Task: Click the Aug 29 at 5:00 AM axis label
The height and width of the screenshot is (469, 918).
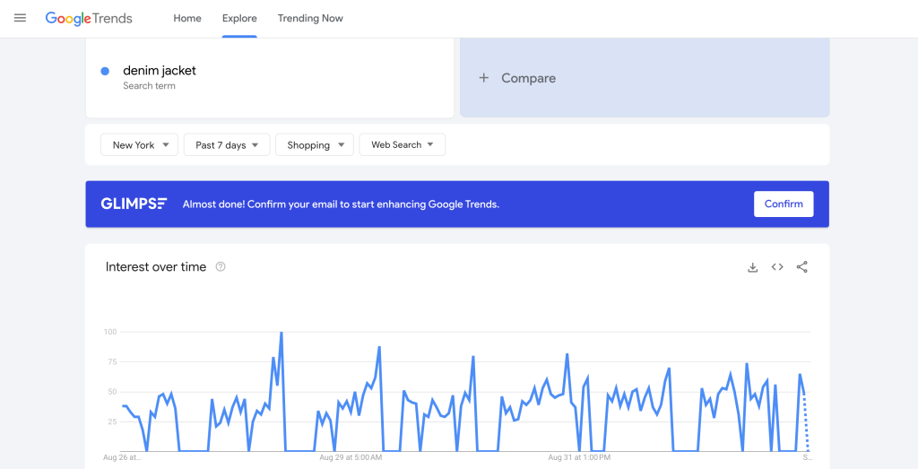Action: (351, 457)
